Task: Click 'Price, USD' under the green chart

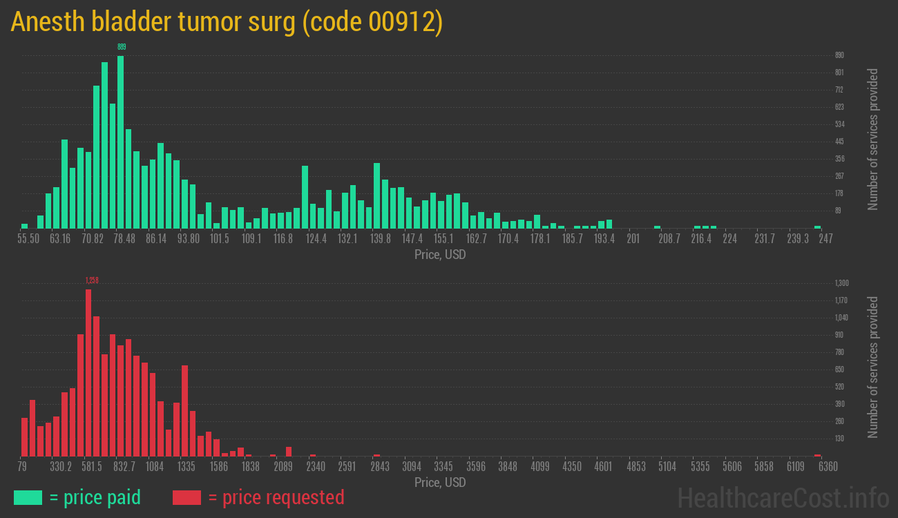Action: [440, 254]
